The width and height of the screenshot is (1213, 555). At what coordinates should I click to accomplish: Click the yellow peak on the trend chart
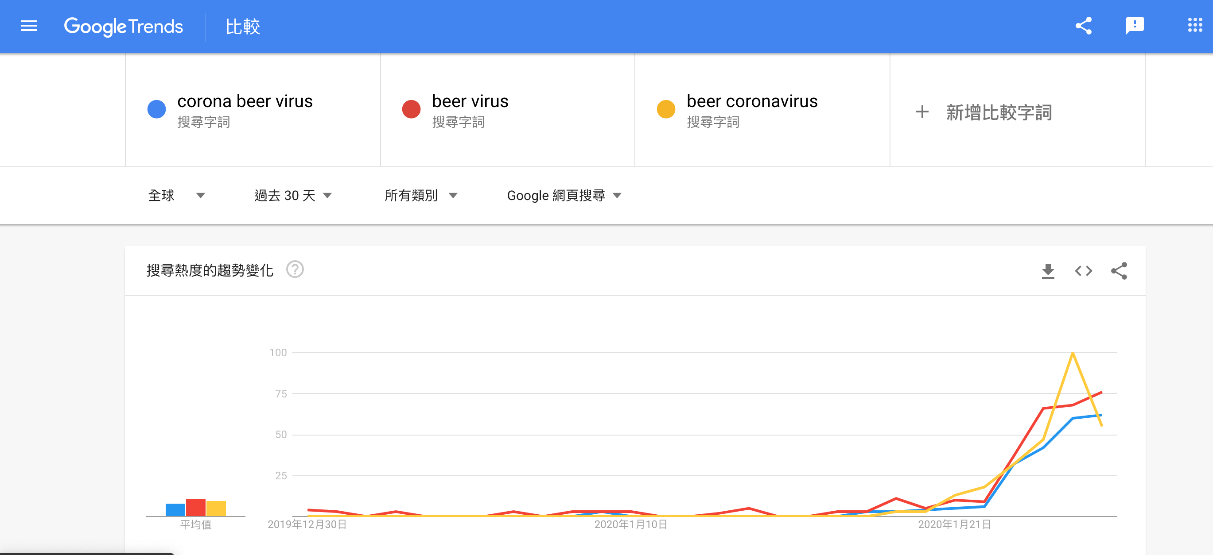pyautogui.click(x=1072, y=353)
